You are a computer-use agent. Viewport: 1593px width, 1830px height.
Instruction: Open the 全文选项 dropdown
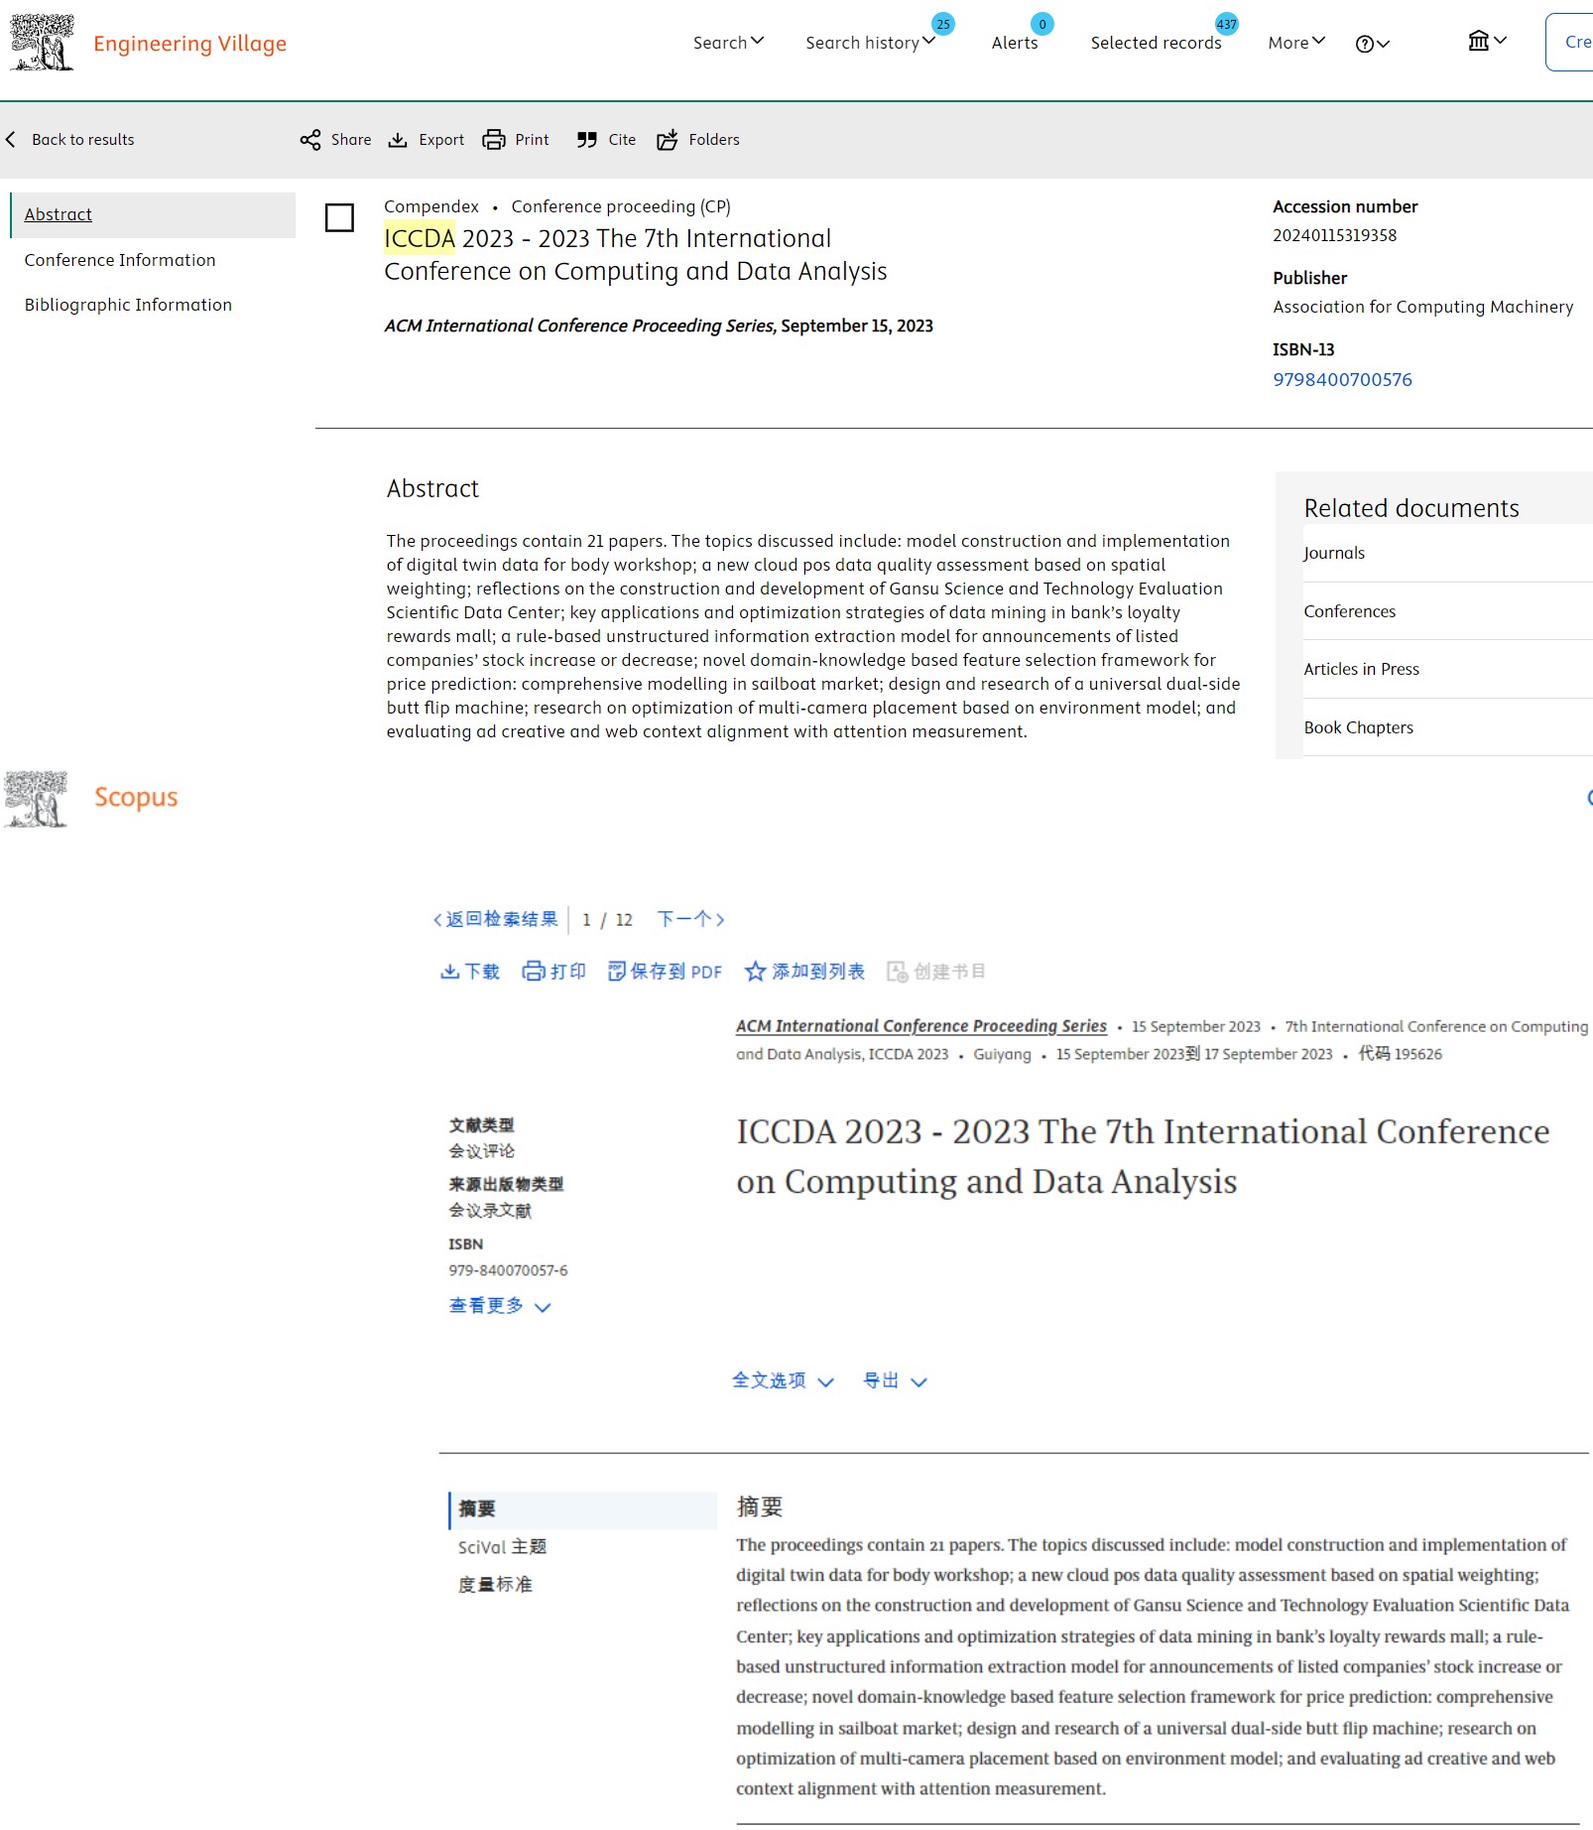click(x=783, y=1380)
